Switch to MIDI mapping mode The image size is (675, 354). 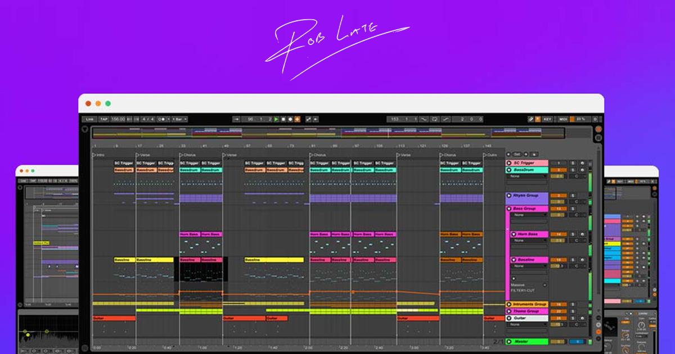562,119
